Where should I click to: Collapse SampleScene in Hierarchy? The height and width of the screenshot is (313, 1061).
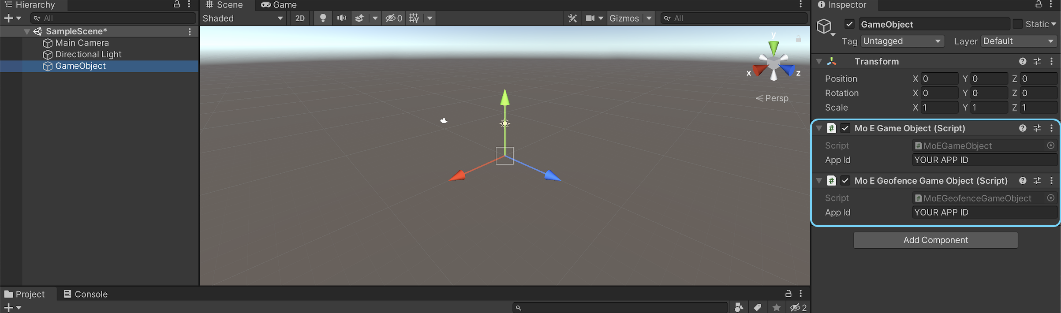(27, 32)
